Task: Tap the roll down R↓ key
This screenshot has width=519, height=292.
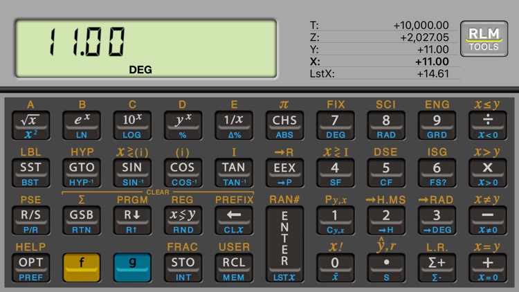Action: click(x=132, y=221)
